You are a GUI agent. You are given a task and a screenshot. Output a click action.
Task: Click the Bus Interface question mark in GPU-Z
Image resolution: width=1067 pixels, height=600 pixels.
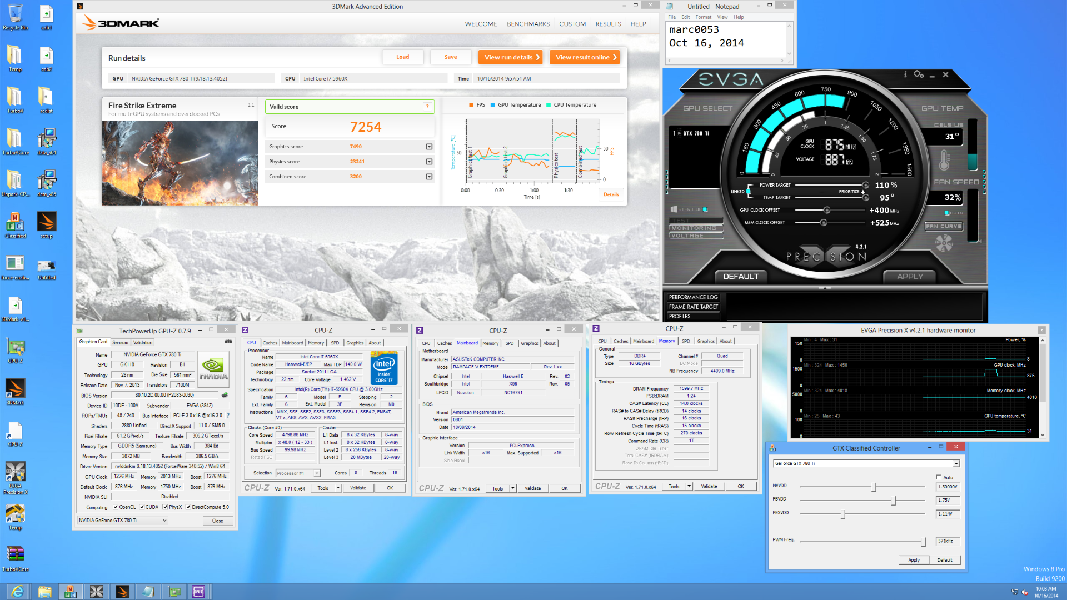[228, 415]
